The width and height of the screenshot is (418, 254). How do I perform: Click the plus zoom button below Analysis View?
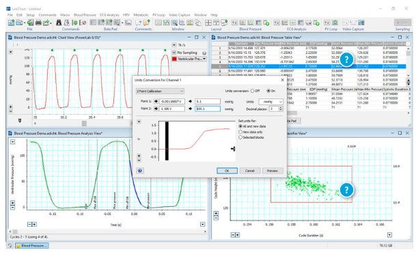(34, 225)
